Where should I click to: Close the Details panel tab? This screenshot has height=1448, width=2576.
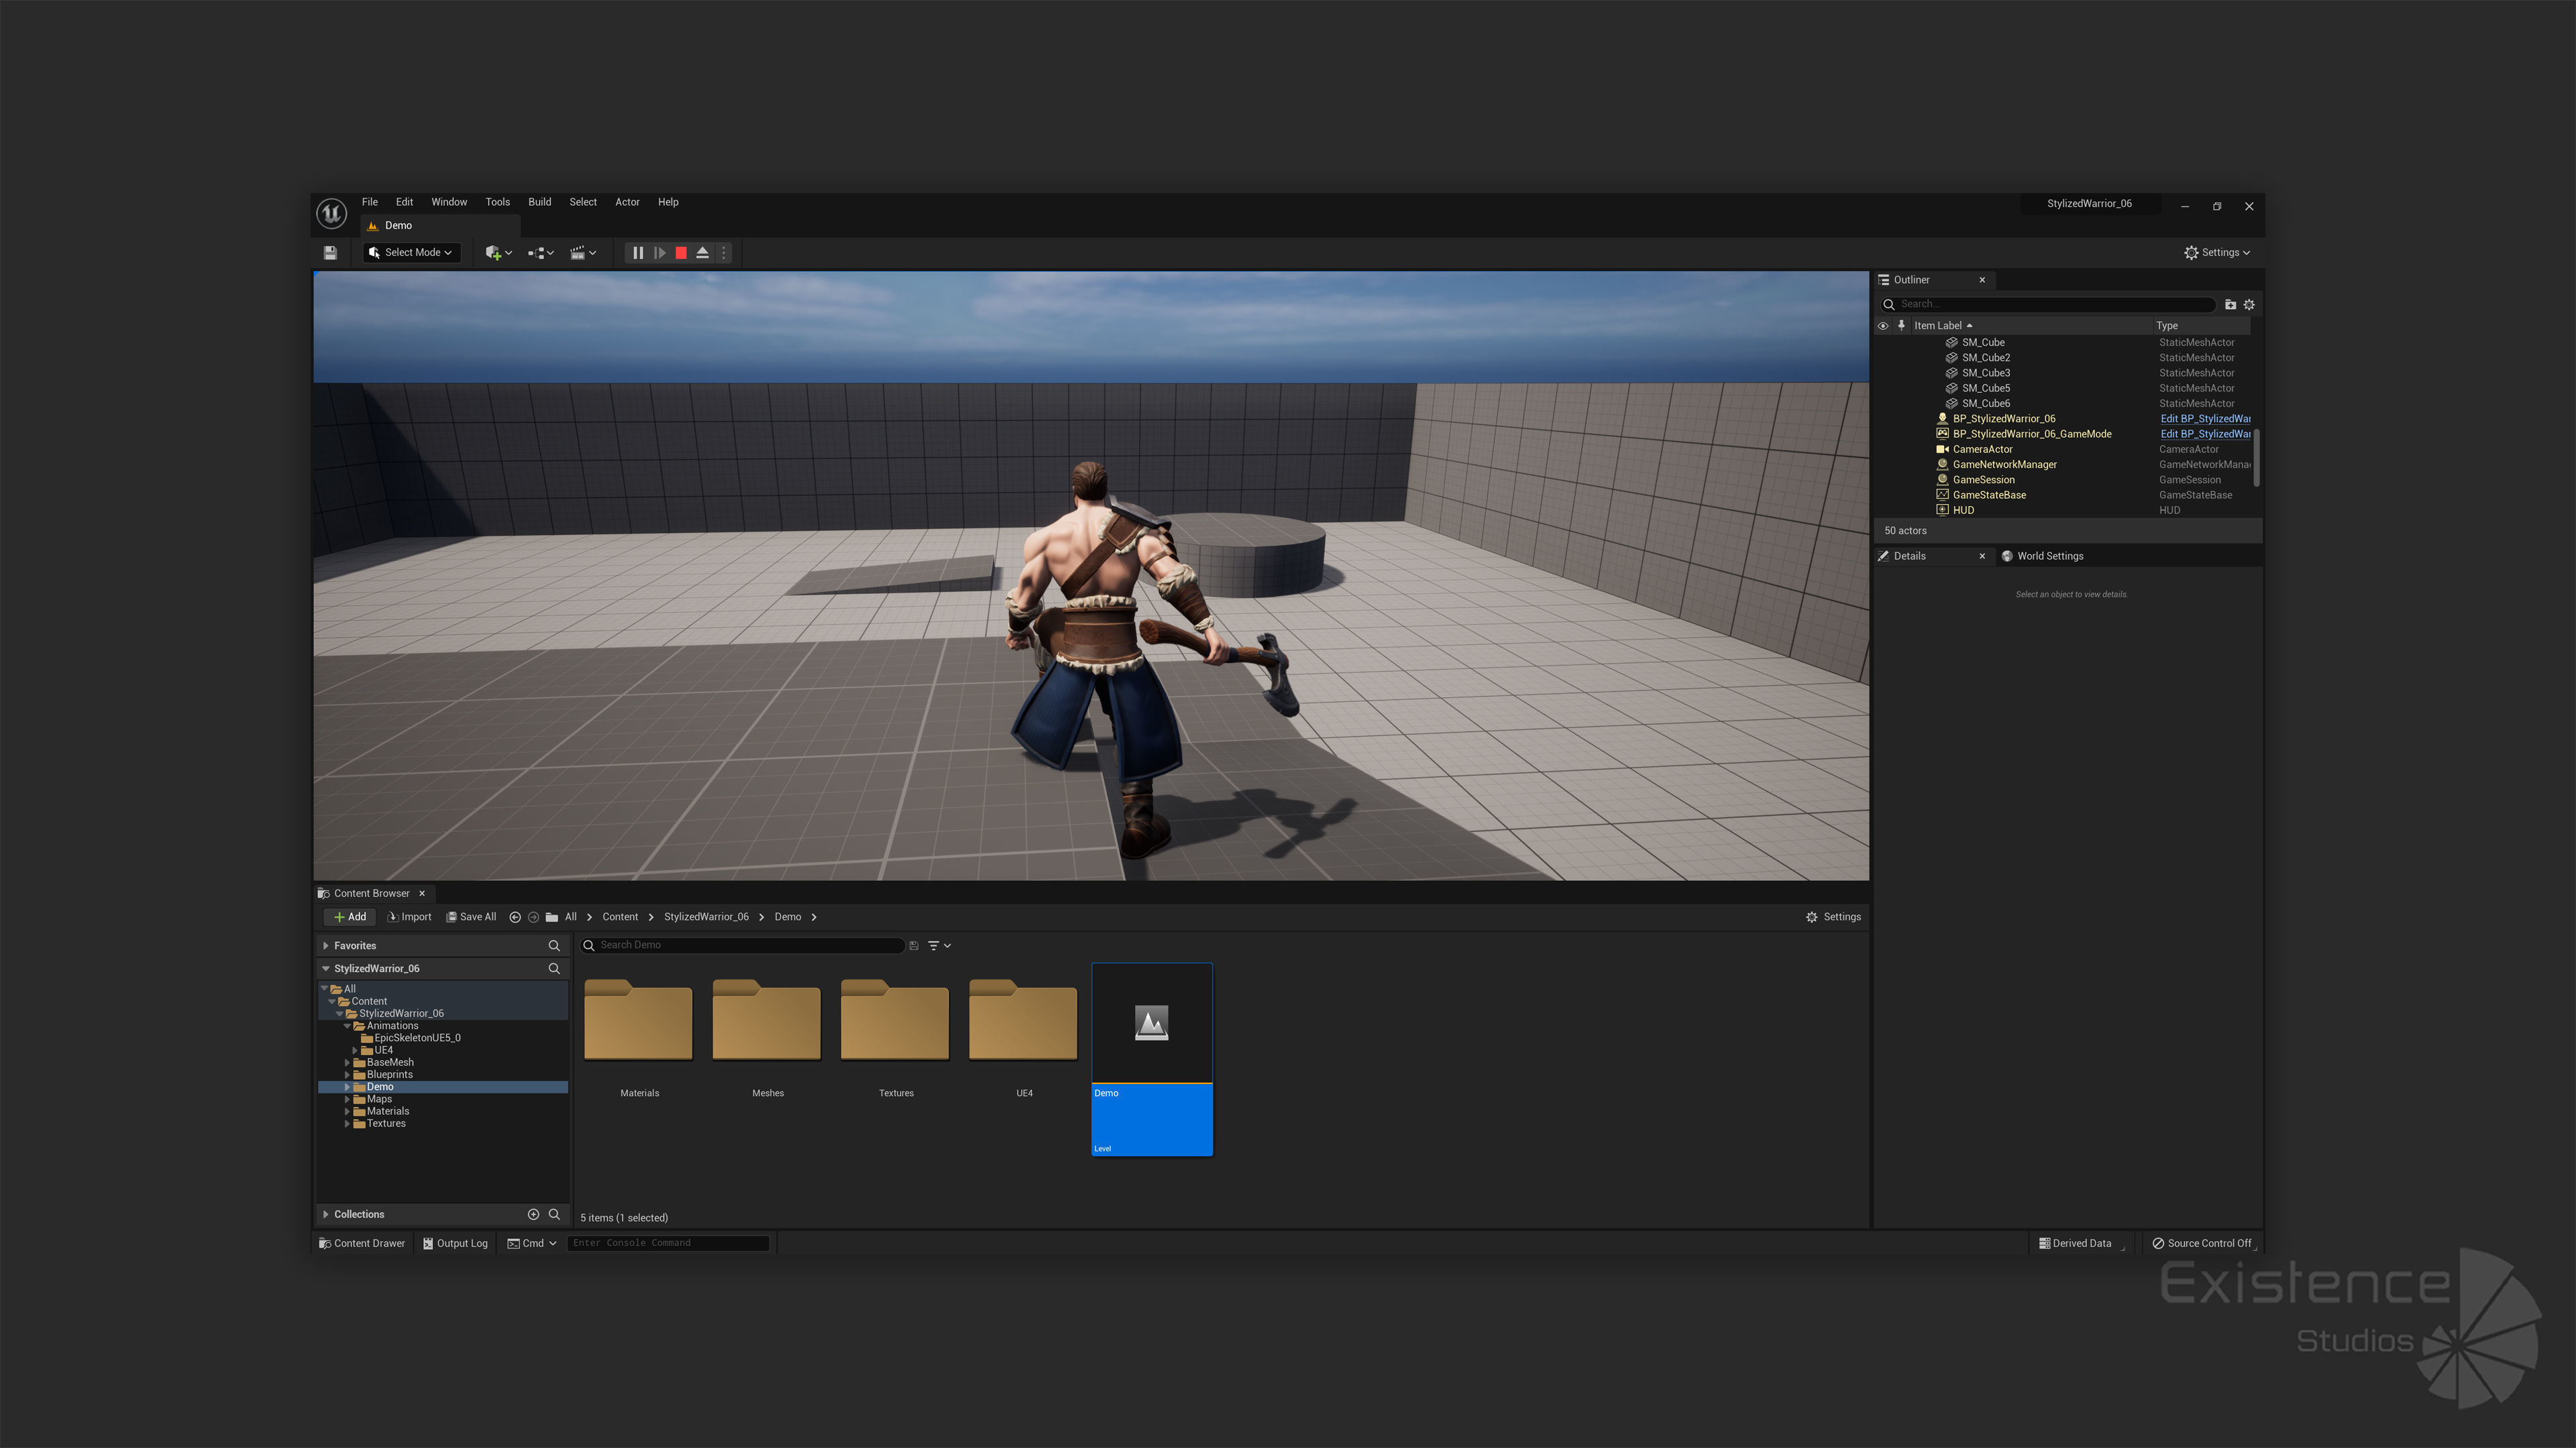point(1982,556)
